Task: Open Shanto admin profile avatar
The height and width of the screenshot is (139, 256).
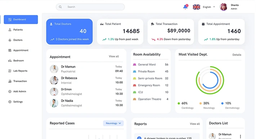Action: tap(224, 7)
